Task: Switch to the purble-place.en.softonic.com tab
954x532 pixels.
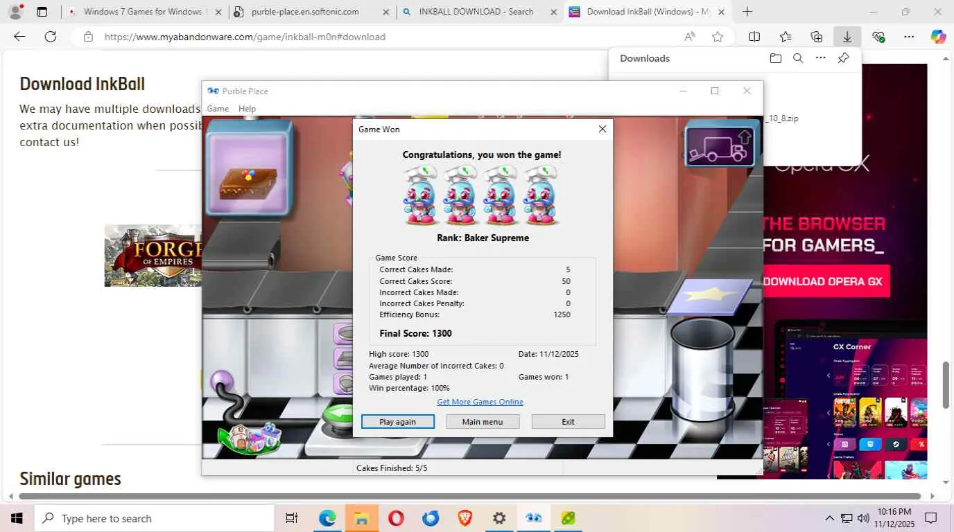Action: coord(312,12)
